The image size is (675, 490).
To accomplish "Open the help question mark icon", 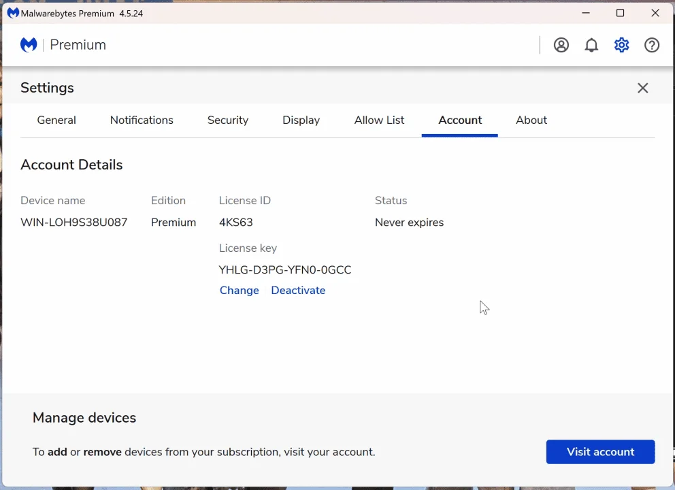I will coord(651,45).
